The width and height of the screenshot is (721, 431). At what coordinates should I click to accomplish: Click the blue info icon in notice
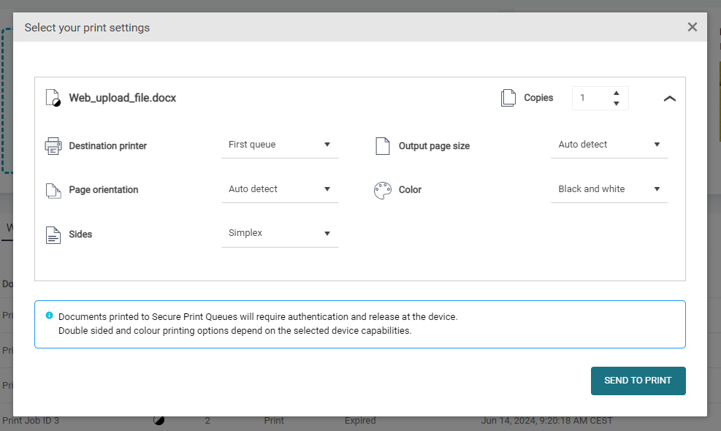click(49, 316)
